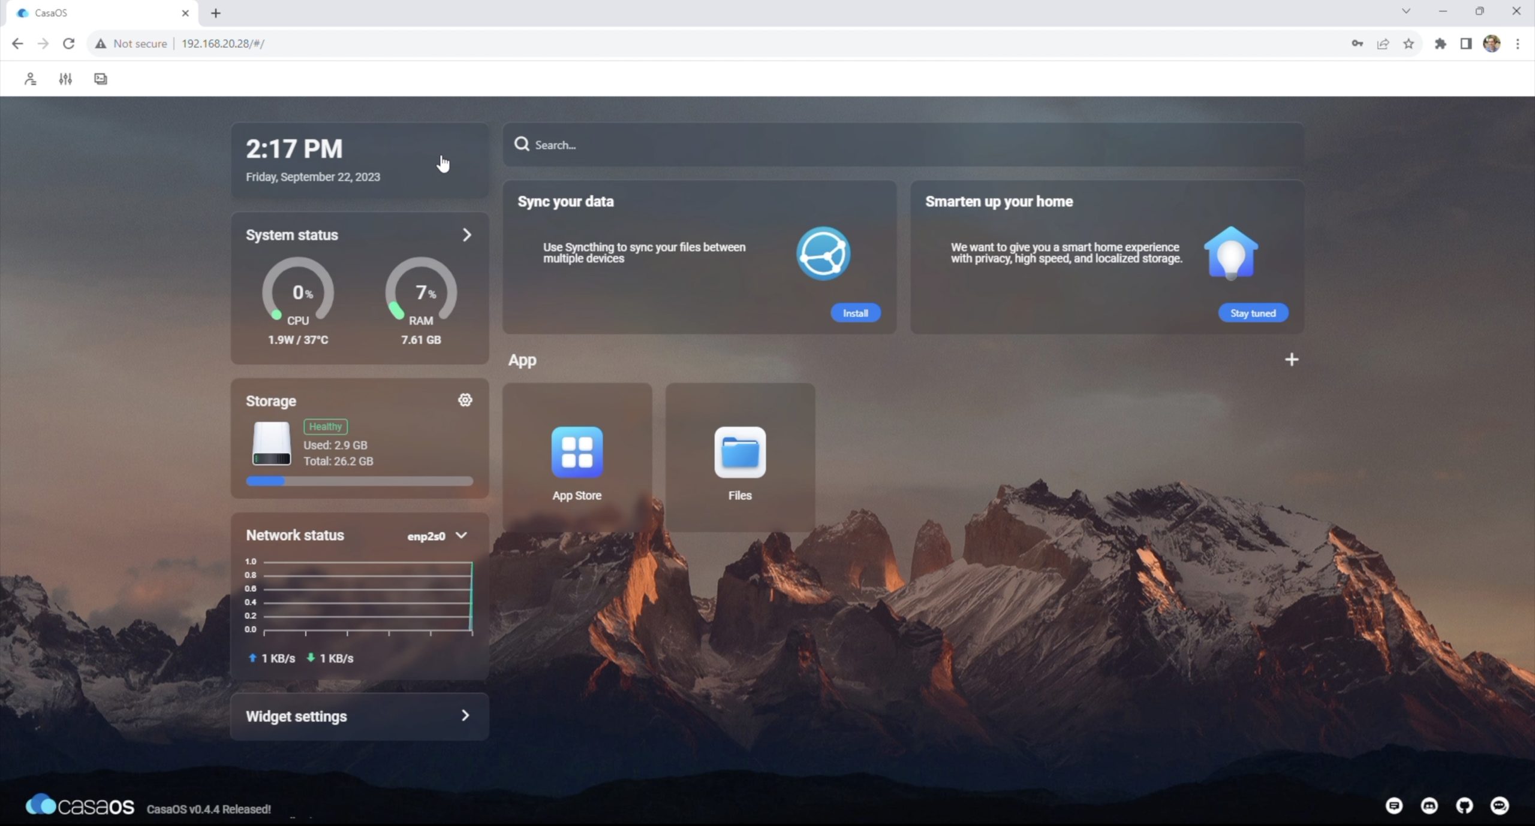Expand the System status chevron
Viewport: 1535px width, 826px height.
pos(466,235)
